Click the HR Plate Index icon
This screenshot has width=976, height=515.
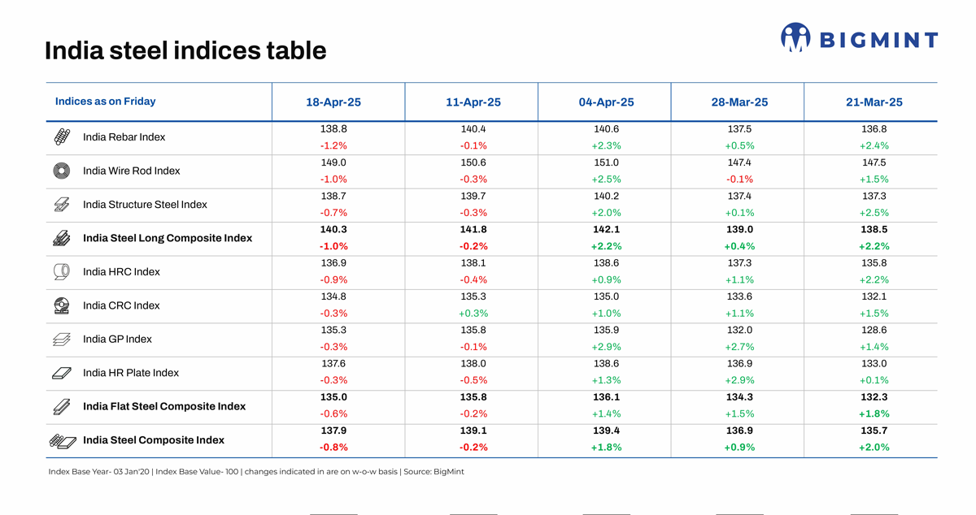click(x=62, y=373)
